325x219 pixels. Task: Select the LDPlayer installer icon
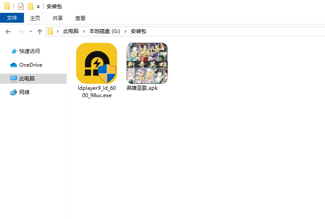pos(97,63)
